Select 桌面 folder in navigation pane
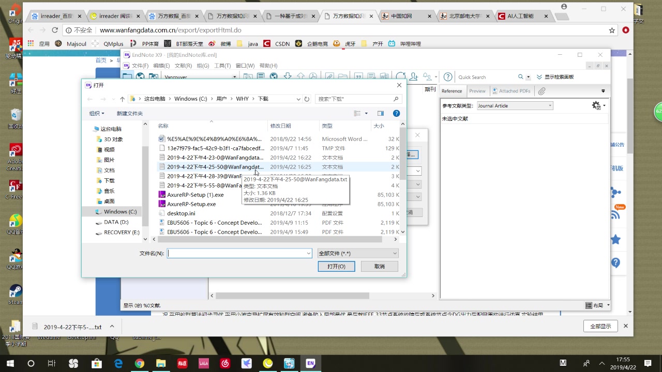 pos(109,202)
